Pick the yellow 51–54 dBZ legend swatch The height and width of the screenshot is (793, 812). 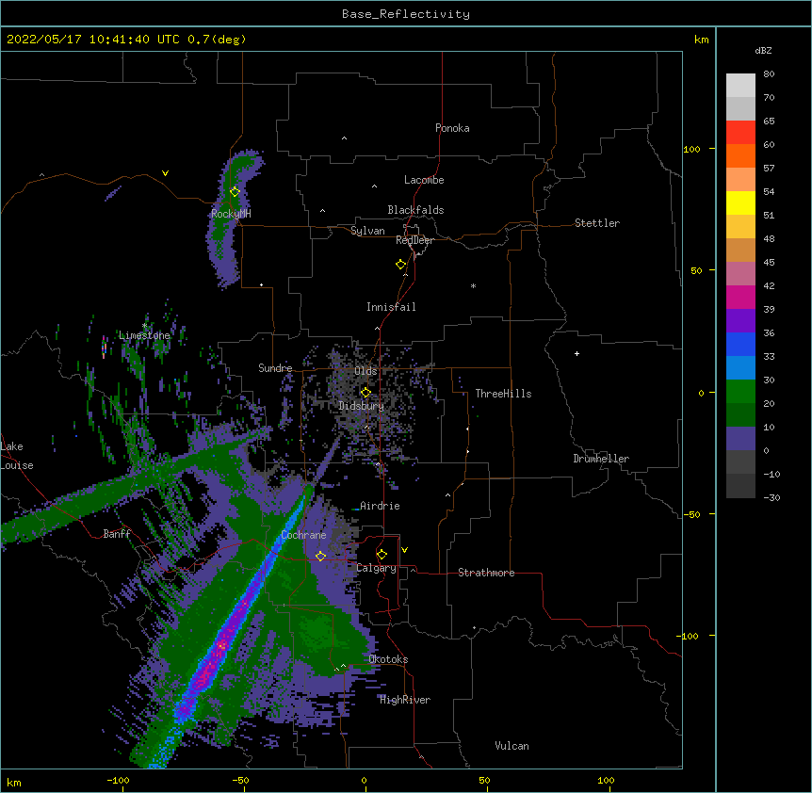click(x=740, y=202)
